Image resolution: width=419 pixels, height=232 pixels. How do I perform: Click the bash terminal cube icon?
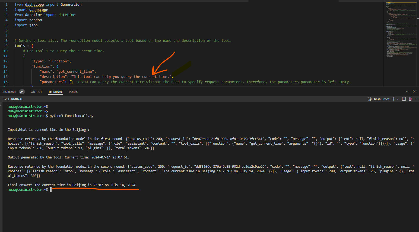tap(370, 99)
